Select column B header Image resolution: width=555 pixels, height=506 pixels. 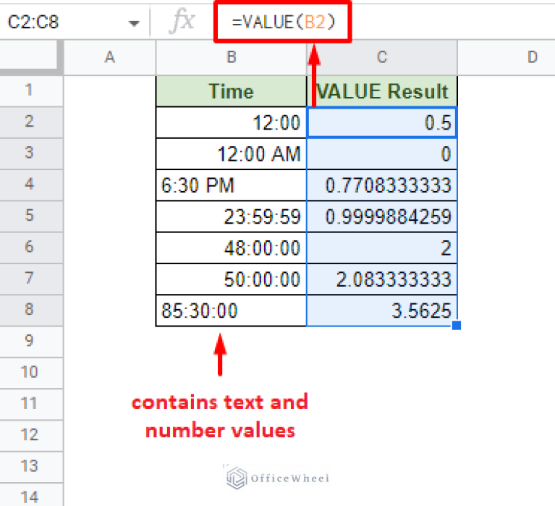[231, 57]
